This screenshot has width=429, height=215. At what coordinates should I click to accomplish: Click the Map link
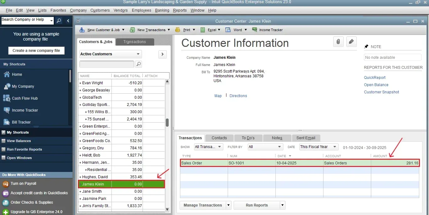pyautogui.click(x=218, y=96)
